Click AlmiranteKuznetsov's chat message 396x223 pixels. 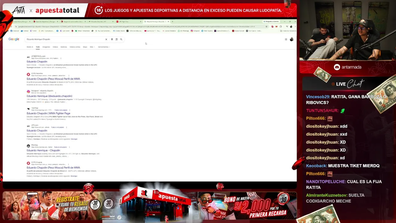pos(335,198)
